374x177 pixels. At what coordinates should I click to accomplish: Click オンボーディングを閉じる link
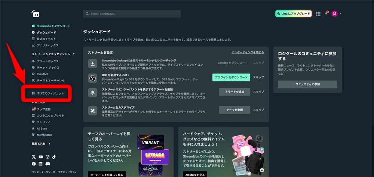click(x=248, y=52)
